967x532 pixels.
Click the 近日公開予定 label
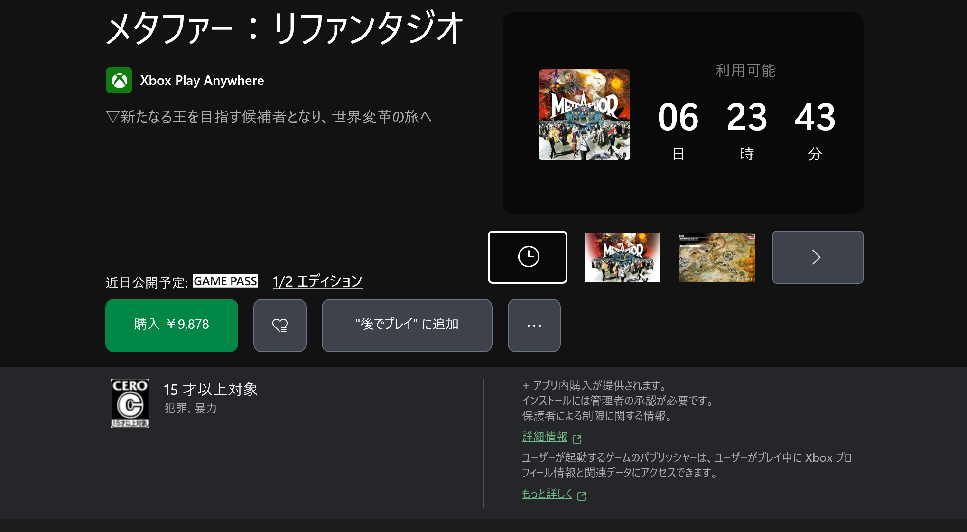pos(147,282)
